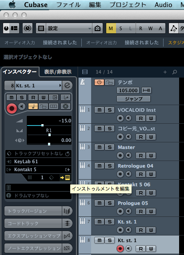The width and height of the screenshot is (184, 255).
Task: Switch to the 表示/非表示 tab
Action: pyautogui.click(x=58, y=72)
